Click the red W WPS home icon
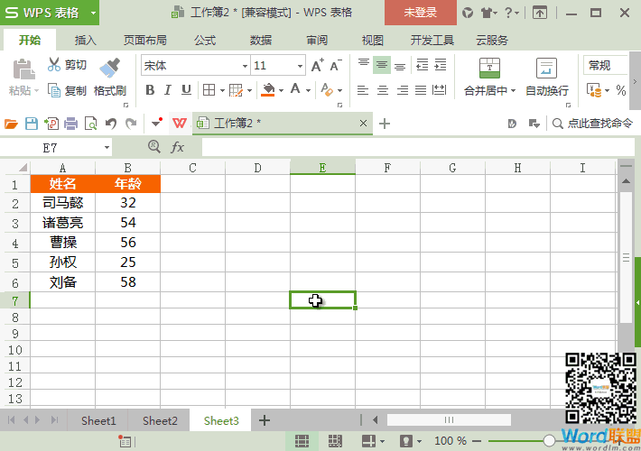 coord(180,123)
